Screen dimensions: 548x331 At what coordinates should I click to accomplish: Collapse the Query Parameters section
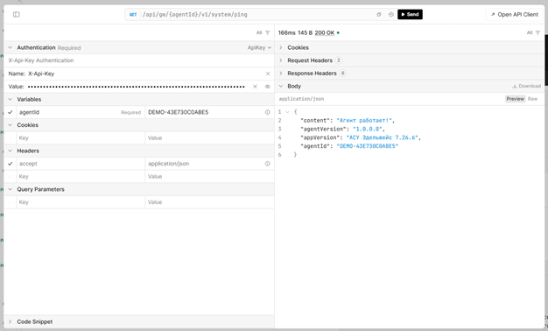(x=11, y=189)
